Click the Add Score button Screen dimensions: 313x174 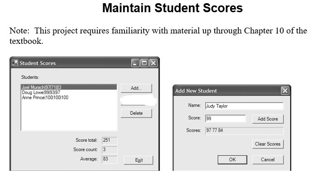pos(268,119)
